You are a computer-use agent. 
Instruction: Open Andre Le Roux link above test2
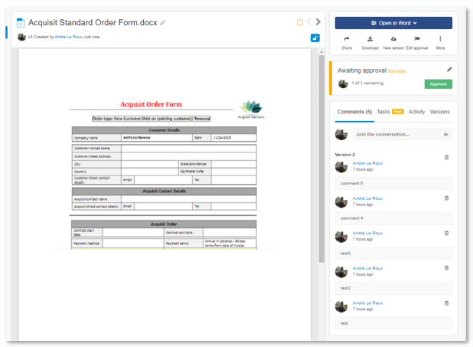click(x=367, y=268)
